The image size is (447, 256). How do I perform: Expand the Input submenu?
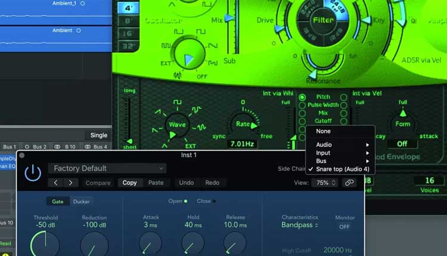tap(341, 153)
